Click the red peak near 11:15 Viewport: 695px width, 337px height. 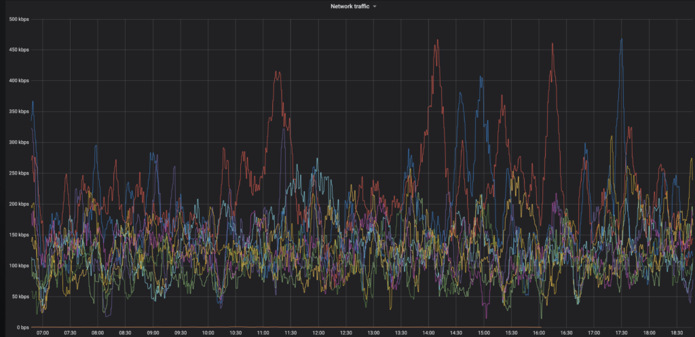pyautogui.click(x=277, y=73)
